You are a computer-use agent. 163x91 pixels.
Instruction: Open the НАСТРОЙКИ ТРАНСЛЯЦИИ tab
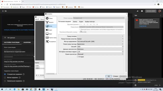[x=12, y=42]
